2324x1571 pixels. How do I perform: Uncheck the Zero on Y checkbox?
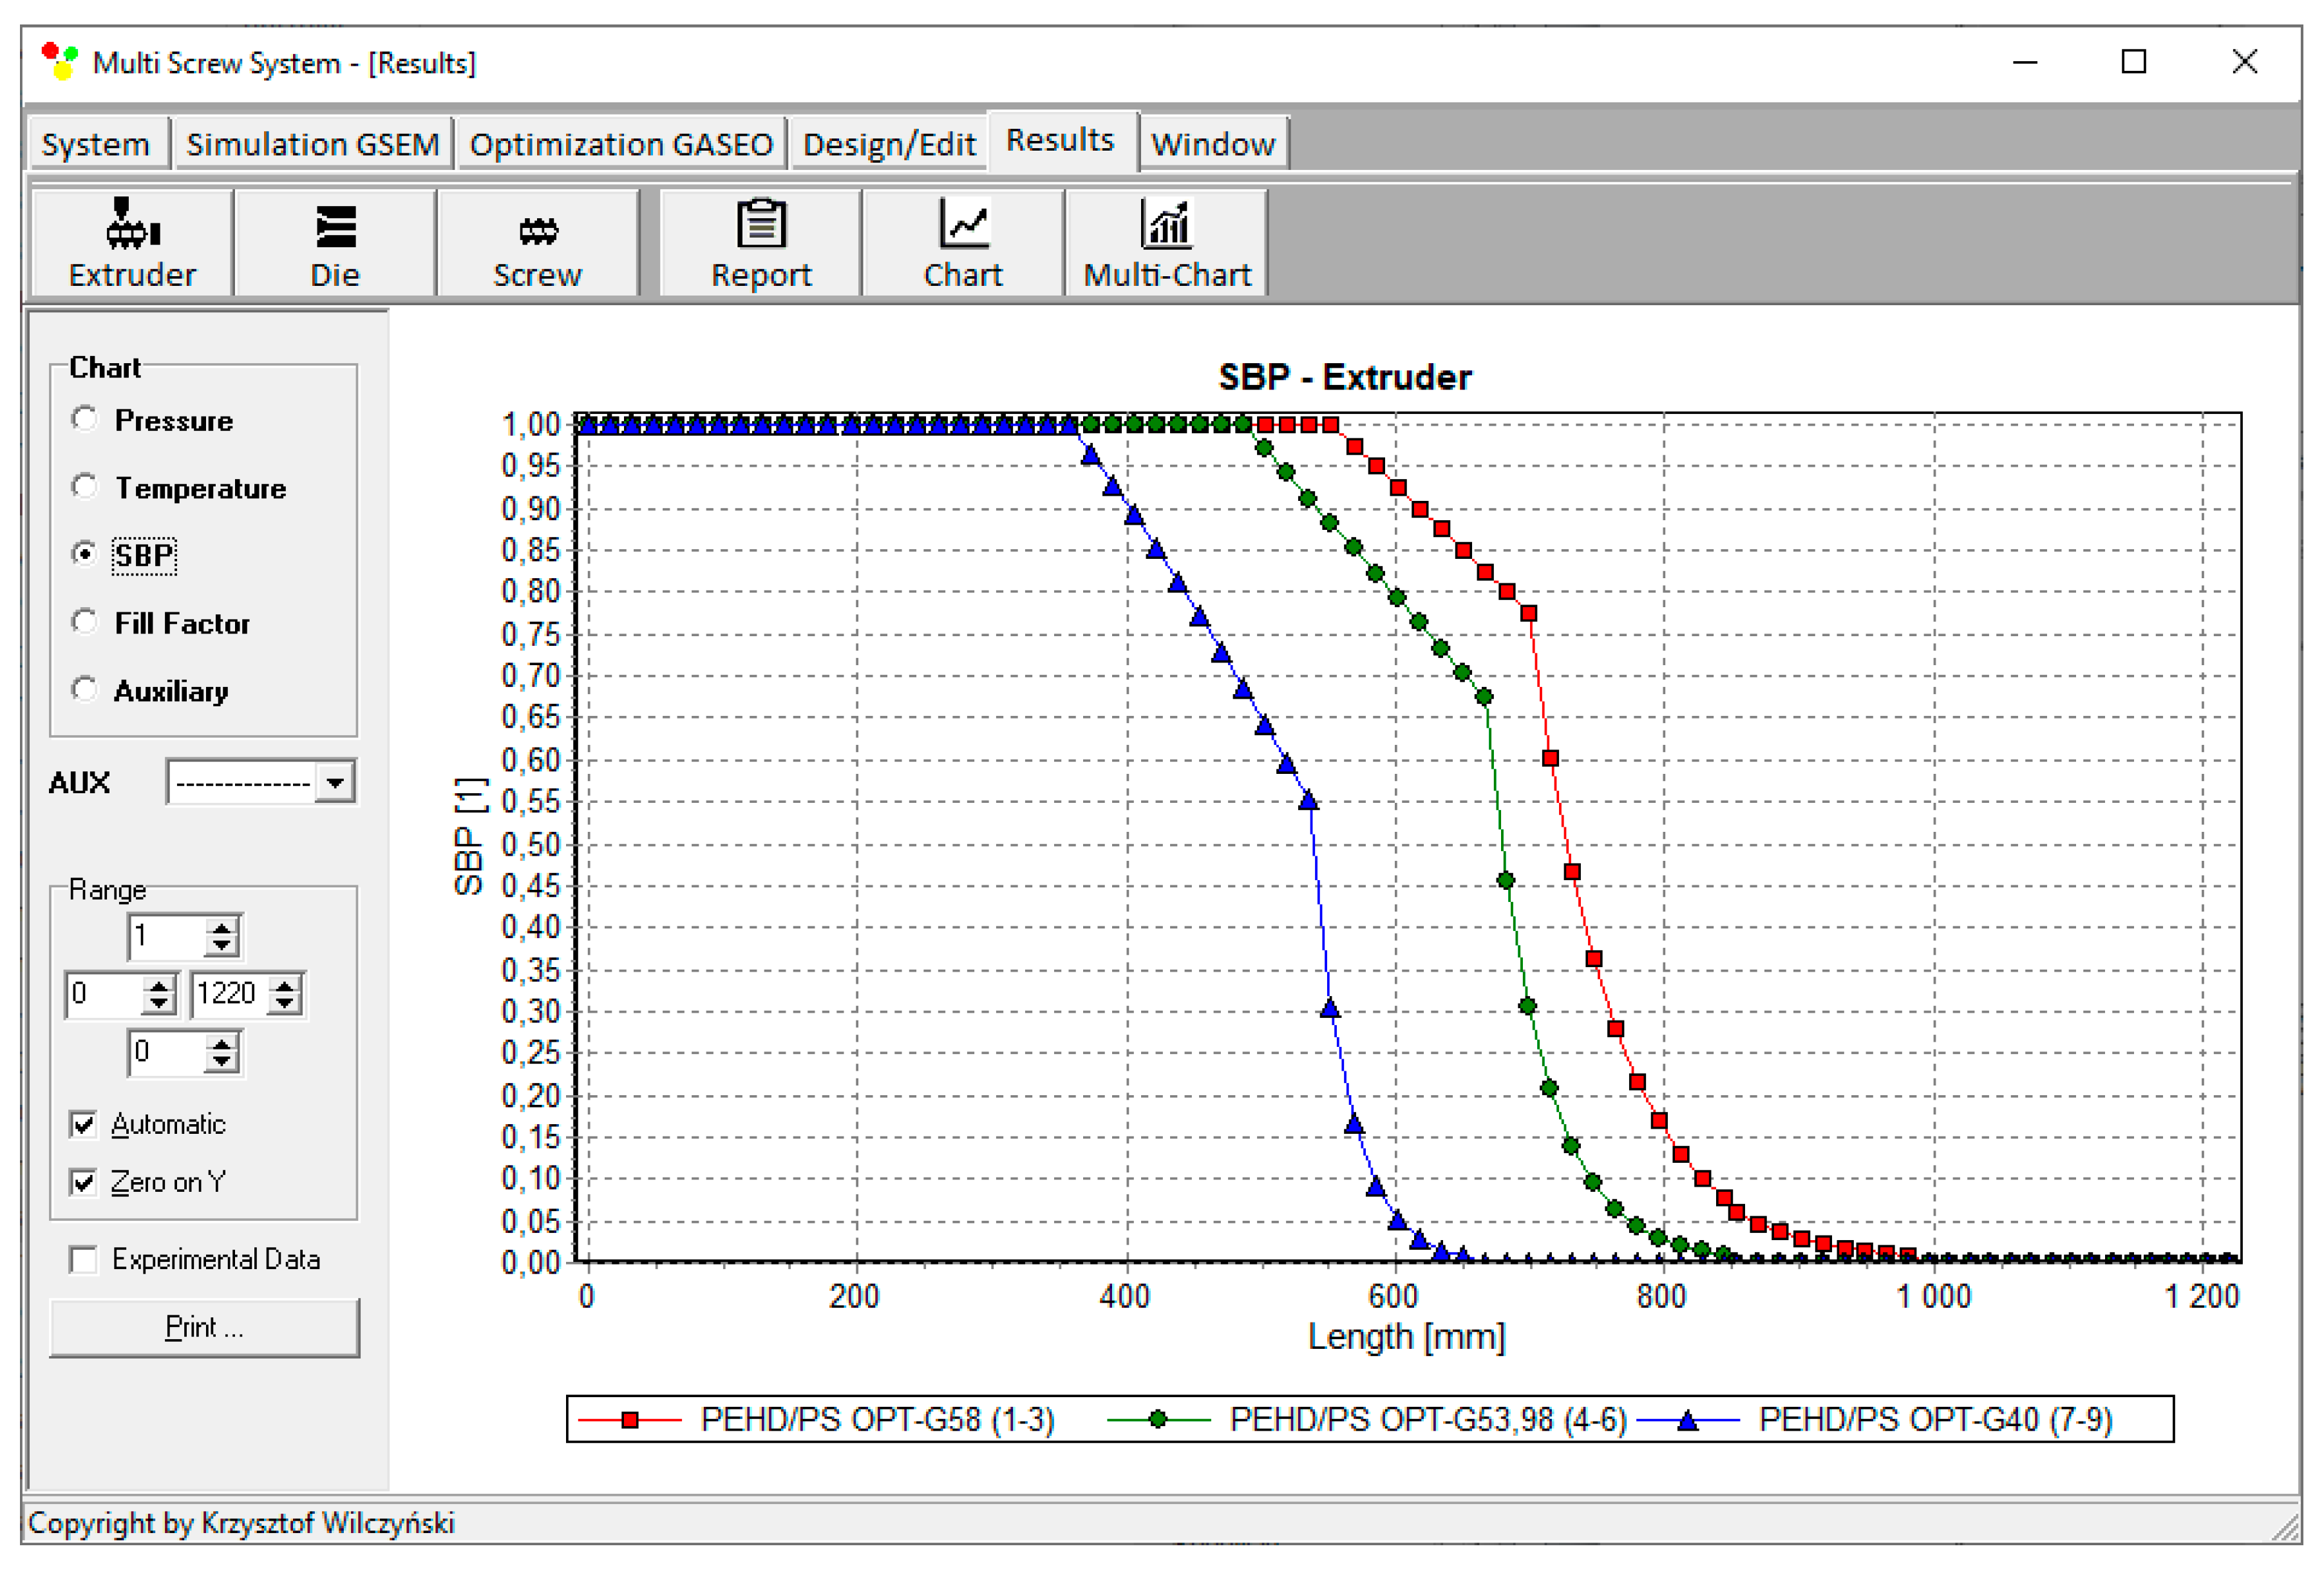tap(84, 1182)
